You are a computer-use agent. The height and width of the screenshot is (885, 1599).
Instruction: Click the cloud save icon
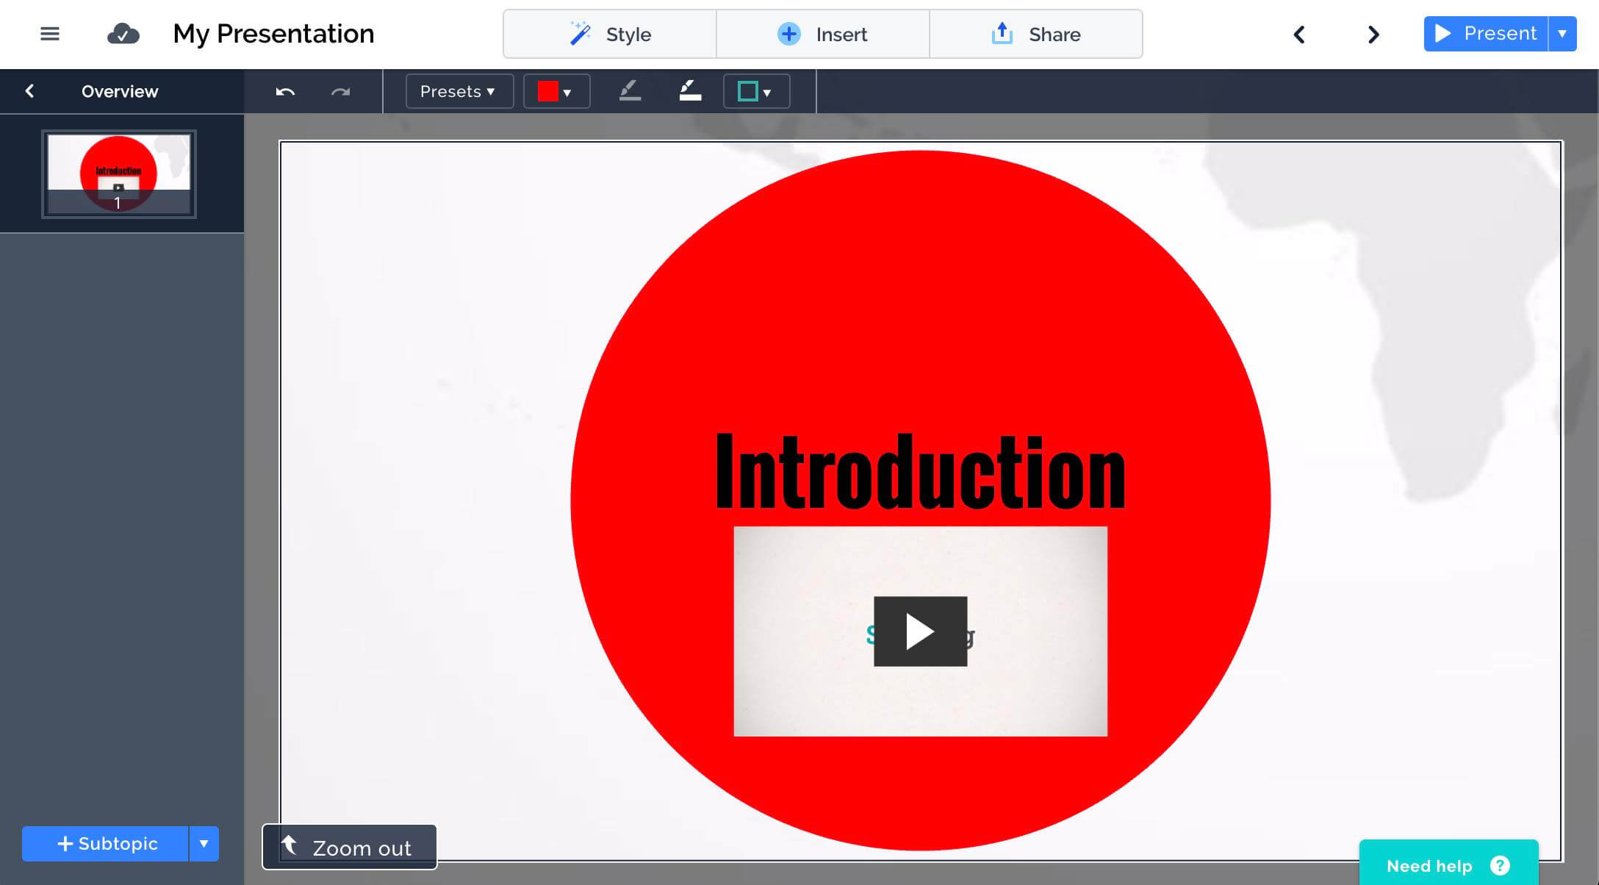pyautogui.click(x=121, y=32)
